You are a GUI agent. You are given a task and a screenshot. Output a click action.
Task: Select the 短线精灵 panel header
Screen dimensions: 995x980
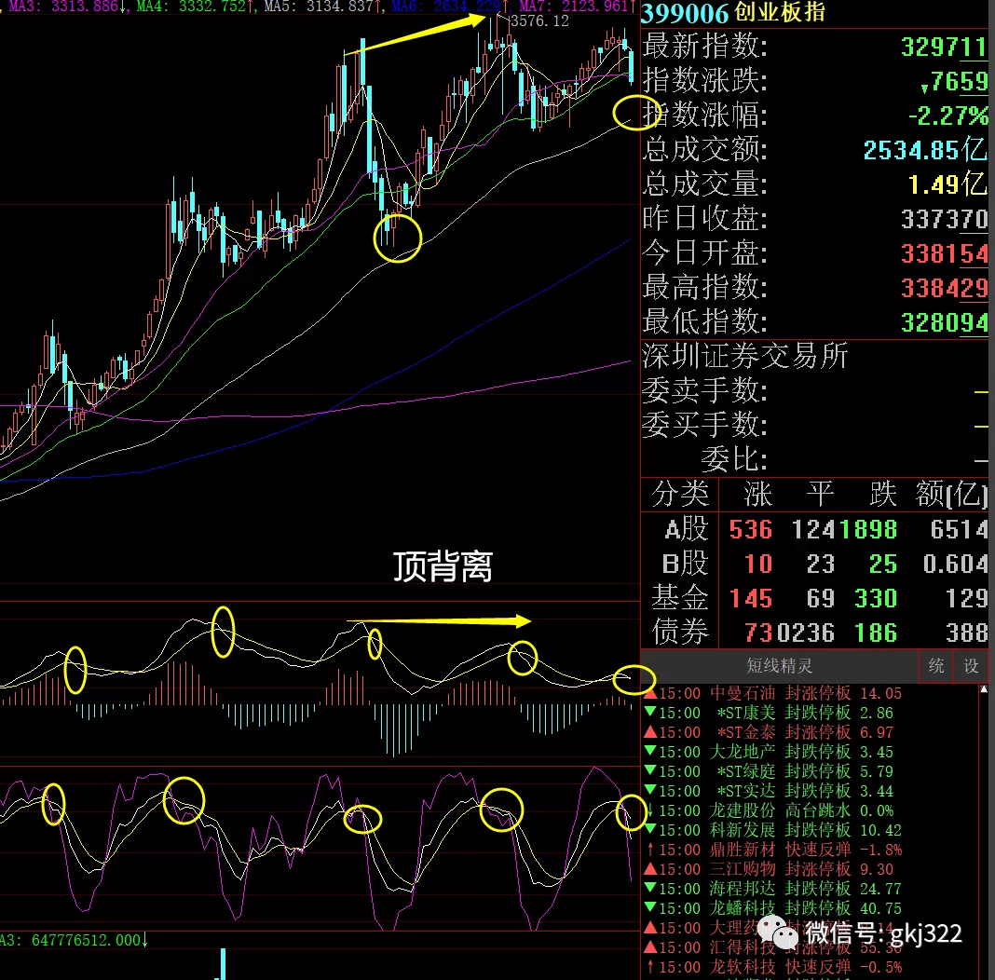point(779,666)
